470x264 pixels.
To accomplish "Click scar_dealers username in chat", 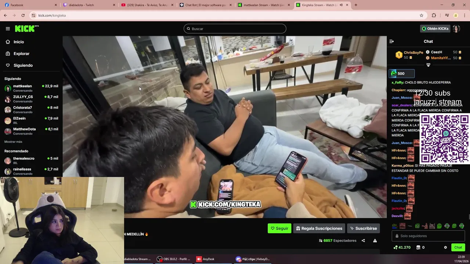I will [x=402, y=105].
